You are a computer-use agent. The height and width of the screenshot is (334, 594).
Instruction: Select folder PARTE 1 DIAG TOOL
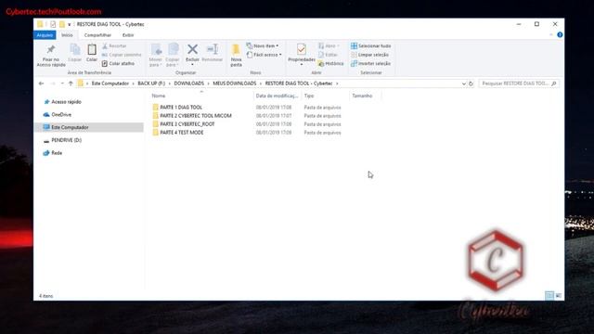point(181,108)
